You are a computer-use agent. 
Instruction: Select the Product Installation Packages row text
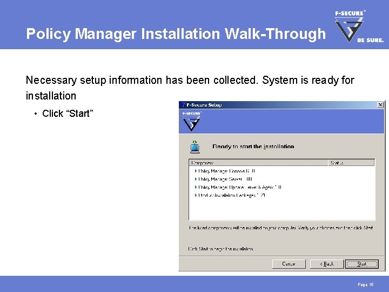[x=232, y=195]
